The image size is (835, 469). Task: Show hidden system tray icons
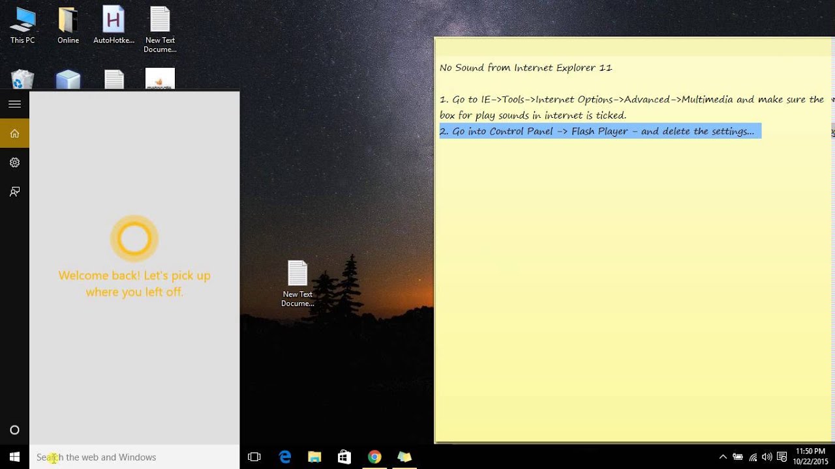(x=723, y=457)
